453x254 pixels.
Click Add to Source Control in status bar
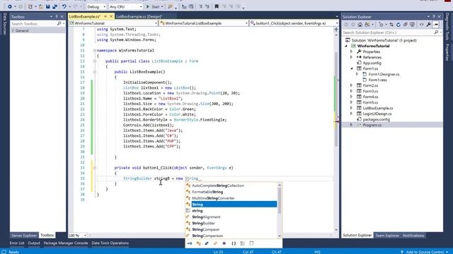425,252
